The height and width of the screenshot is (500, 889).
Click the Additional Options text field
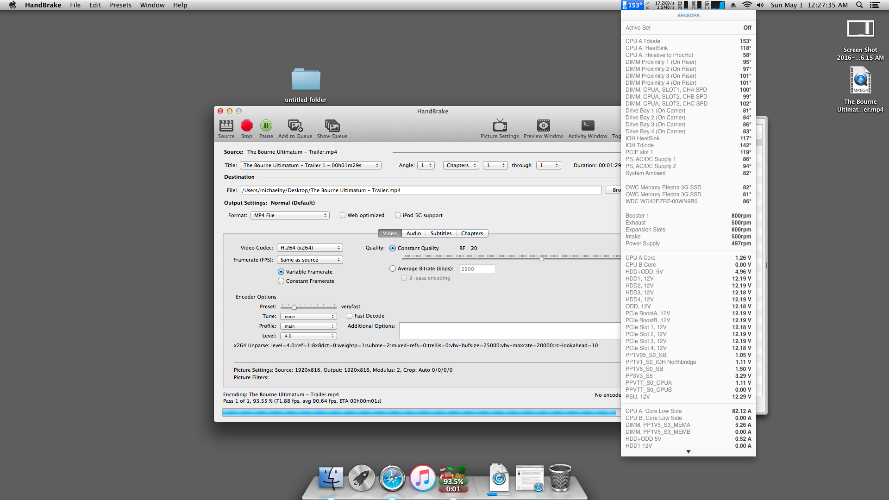point(510,331)
